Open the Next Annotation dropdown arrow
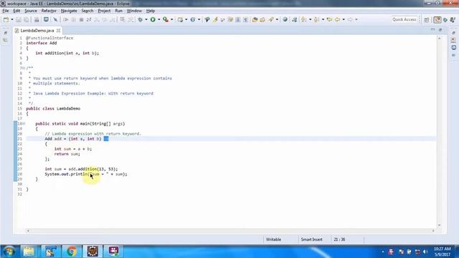 311,19
